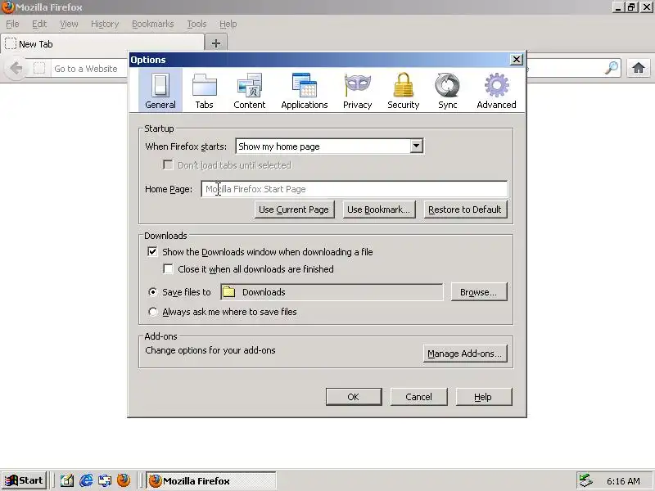Close the Options dialog
This screenshot has width=655, height=491.
[517, 59]
